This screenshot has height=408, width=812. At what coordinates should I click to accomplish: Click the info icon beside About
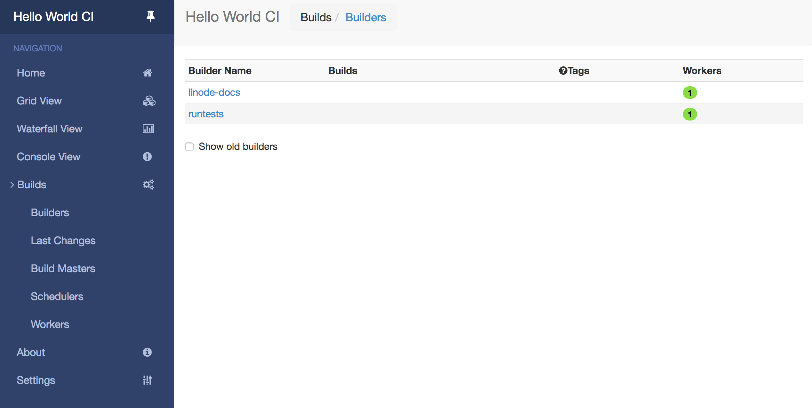[x=147, y=352]
